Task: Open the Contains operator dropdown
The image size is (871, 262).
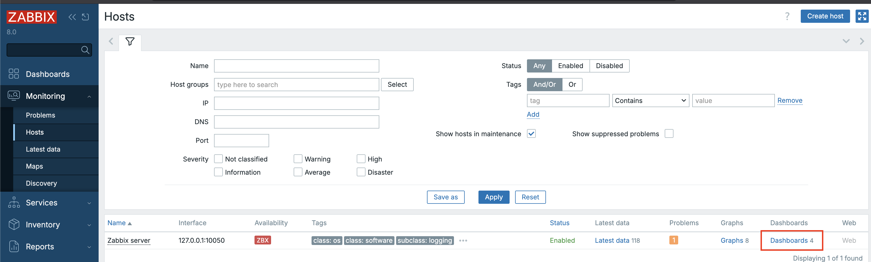Action: tap(650, 101)
